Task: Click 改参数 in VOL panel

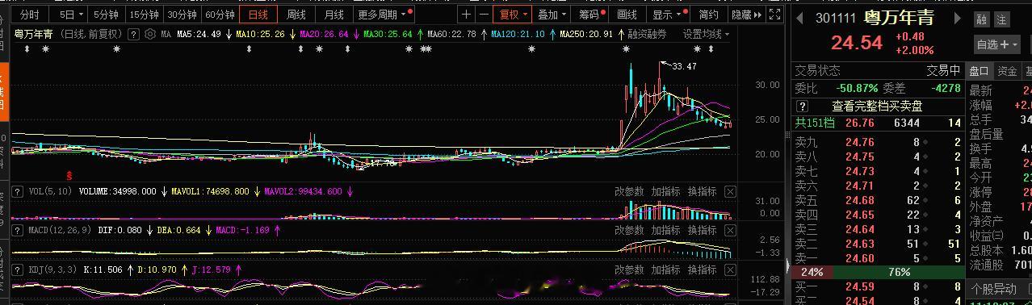Action: (x=629, y=191)
